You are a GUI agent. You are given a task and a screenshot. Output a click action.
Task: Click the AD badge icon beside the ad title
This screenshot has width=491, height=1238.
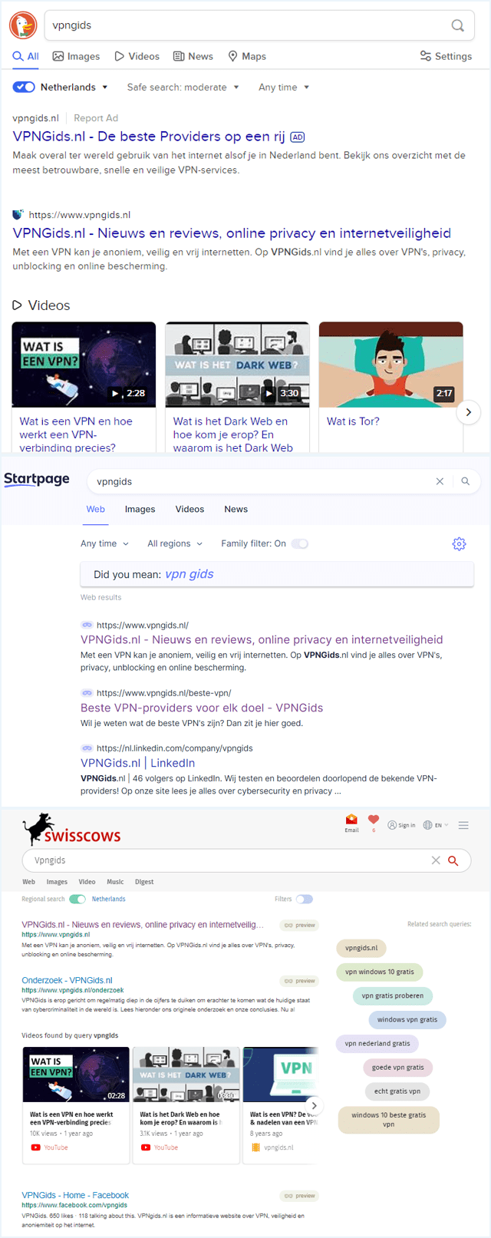coord(298,137)
